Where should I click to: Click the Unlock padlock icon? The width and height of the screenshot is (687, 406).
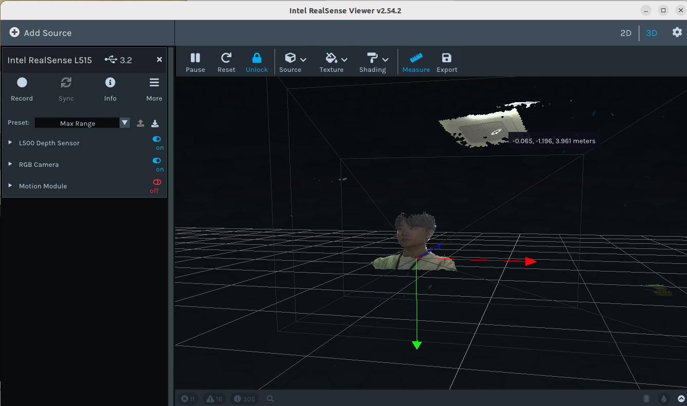pyautogui.click(x=257, y=57)
